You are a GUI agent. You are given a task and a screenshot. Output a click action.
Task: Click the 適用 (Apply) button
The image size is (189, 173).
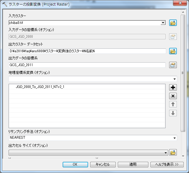133,164
